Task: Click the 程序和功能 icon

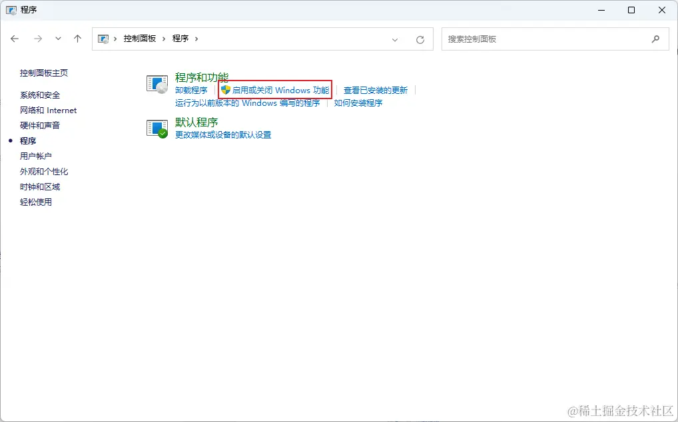Action: [x=157, y=84]
